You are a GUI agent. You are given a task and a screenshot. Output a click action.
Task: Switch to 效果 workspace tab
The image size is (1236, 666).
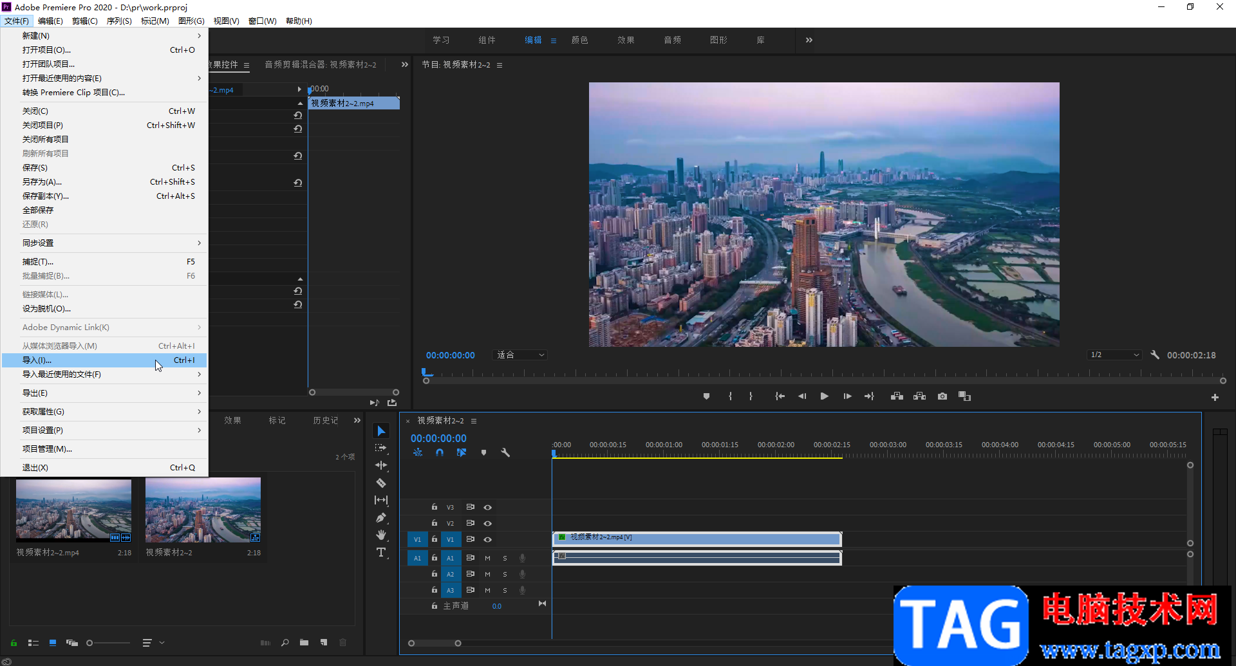(626, 40)
